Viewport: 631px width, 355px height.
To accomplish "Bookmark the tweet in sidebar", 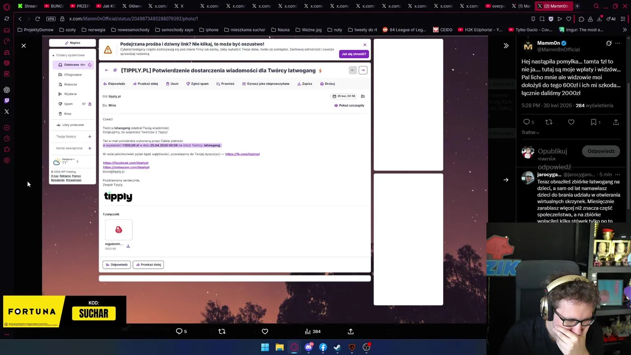I will [594, 122].
